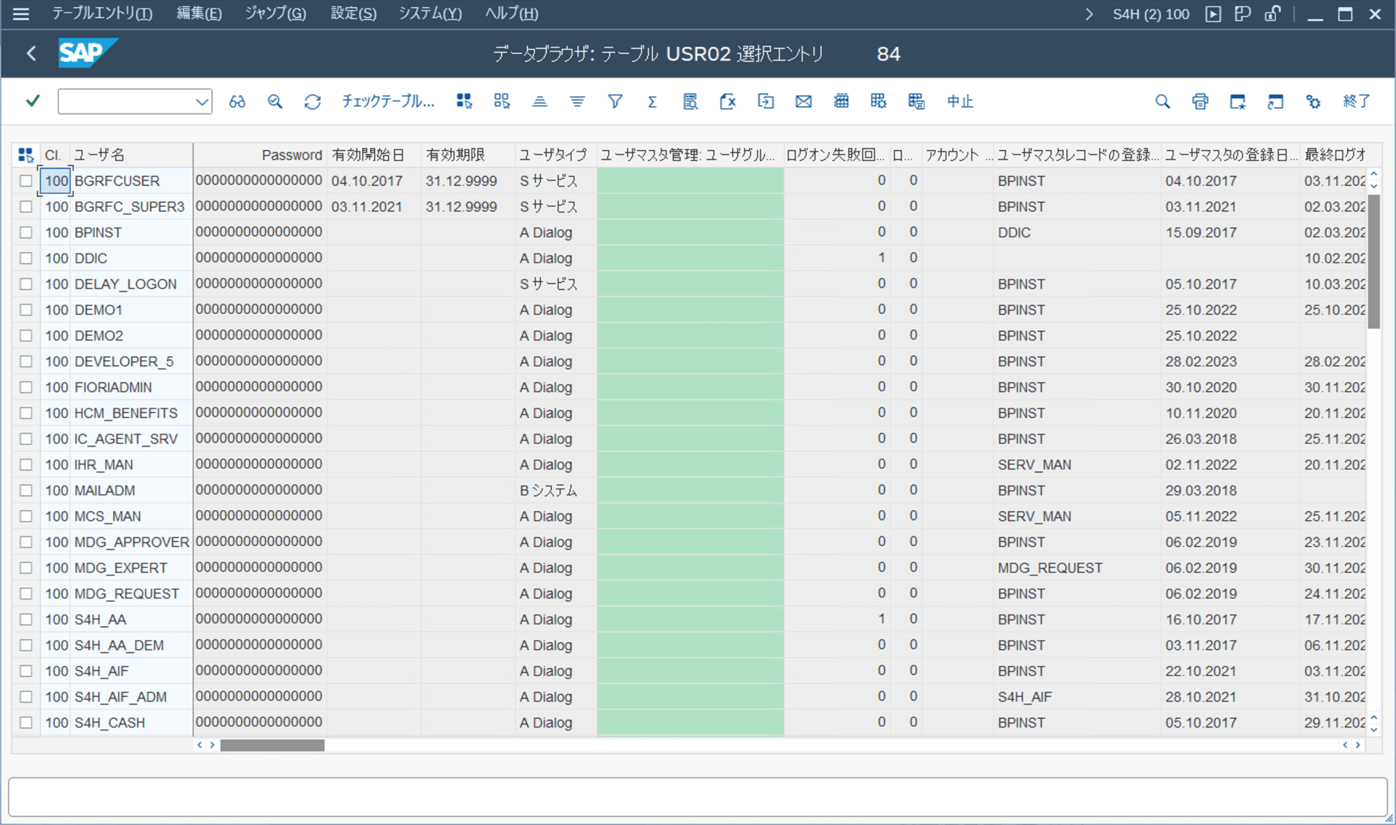Check the box beside BGRFCUSER entry
This screenshot has width=1396, height=825.
25,181
